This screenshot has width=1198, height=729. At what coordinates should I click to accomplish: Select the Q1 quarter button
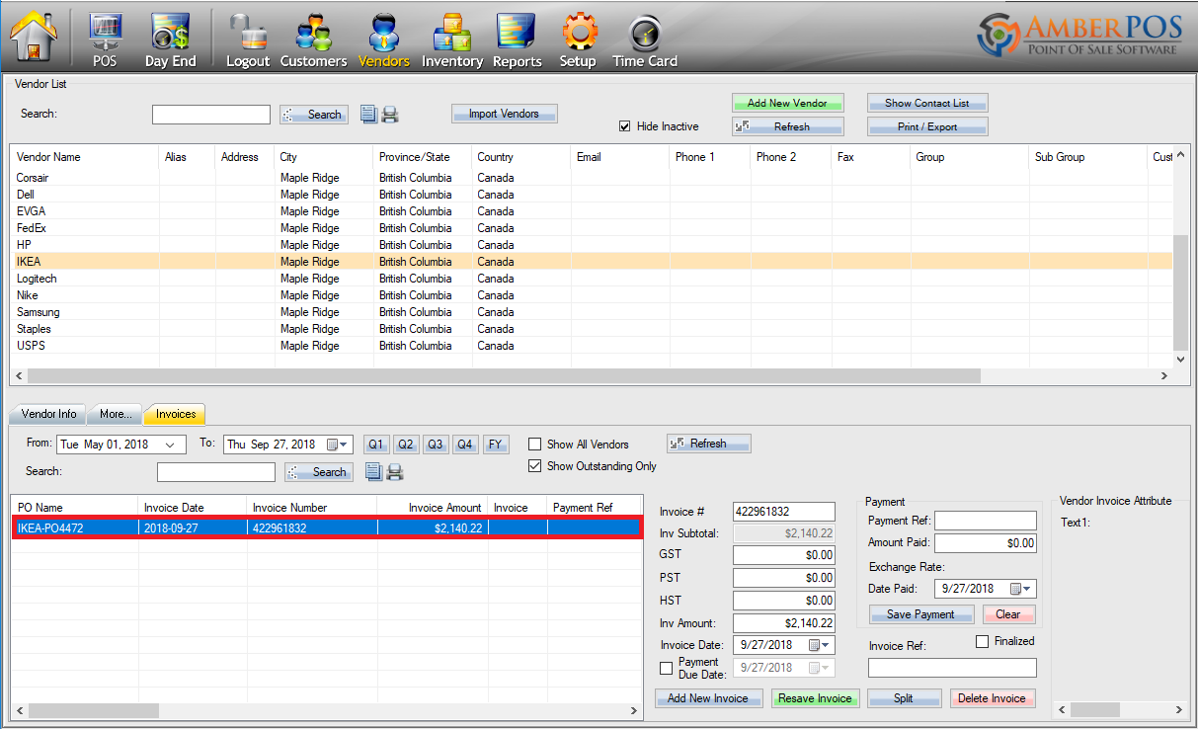[376, 445]
